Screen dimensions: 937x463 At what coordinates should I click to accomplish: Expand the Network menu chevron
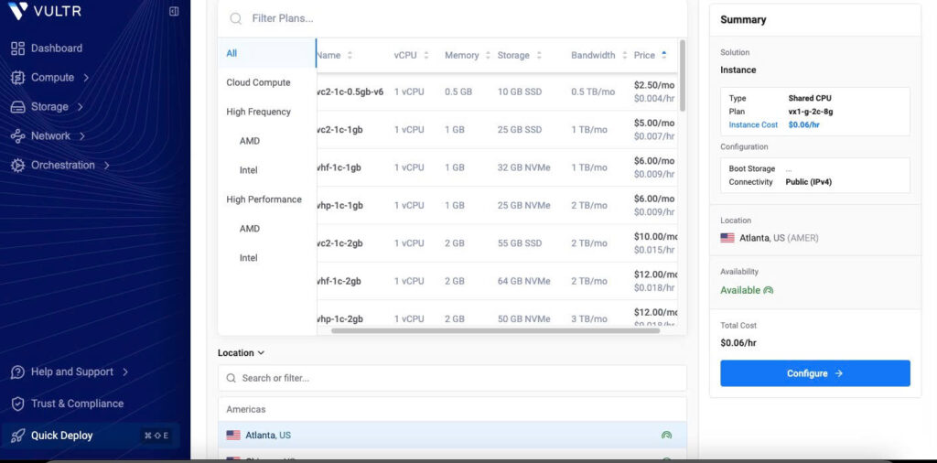tap(81, 136)
